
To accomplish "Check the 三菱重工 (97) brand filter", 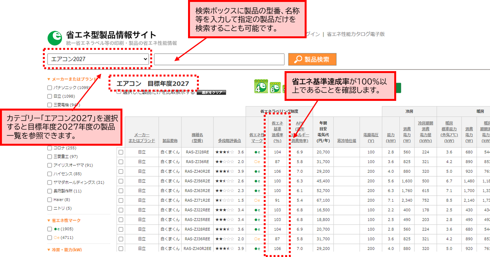I will coord(49,157).
